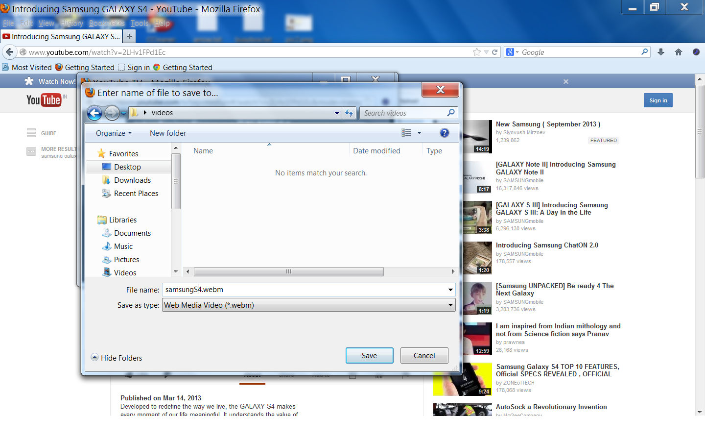The height and width of the screenshot is (441, 705).
Task: Open the YouTube GUIDE menu icon
Action: click(31, 133)
